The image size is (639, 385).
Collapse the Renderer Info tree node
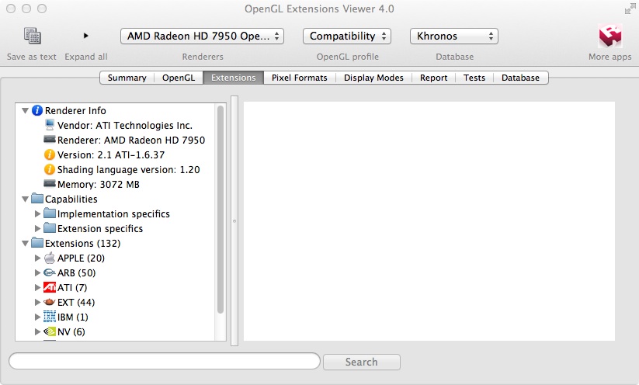click(25, 110)
